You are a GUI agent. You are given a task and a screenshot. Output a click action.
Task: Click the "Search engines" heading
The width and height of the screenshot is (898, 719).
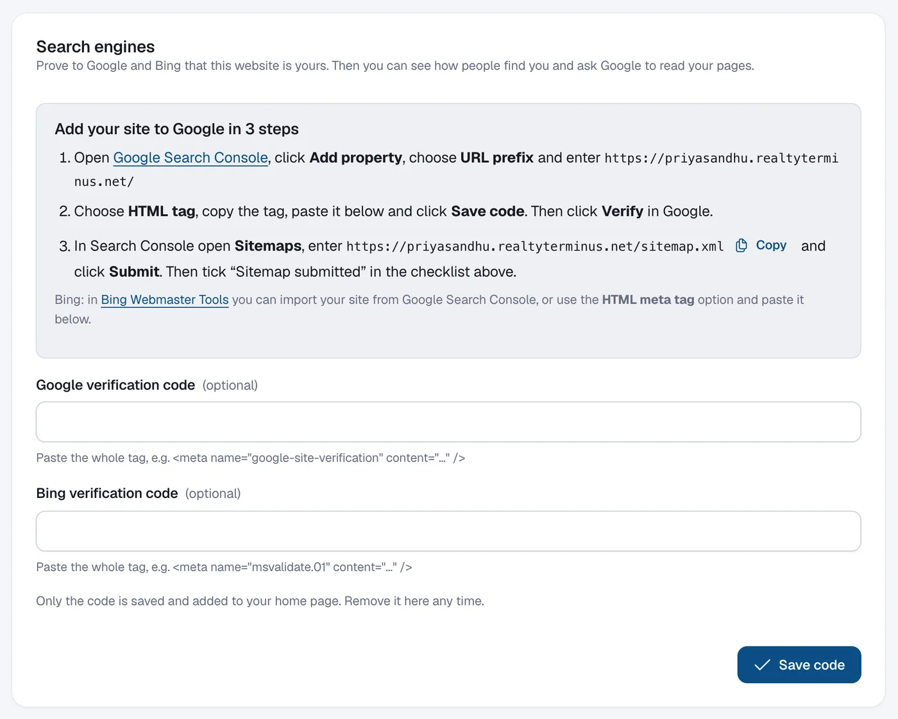96,47
